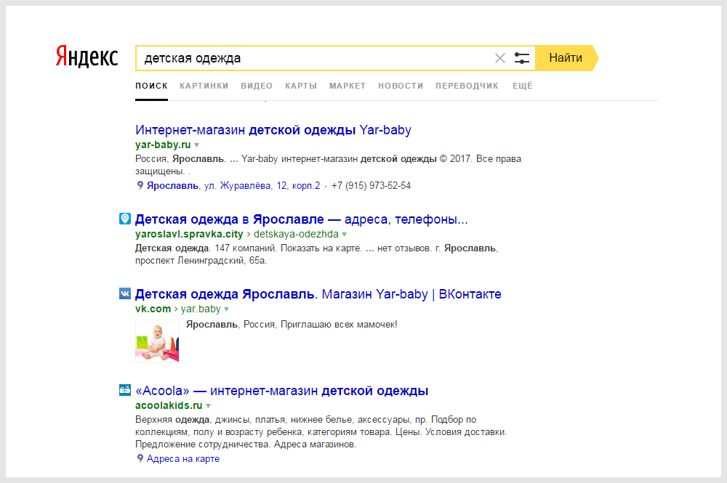This screenshot has width=727, height=483.
Task: Open the Yar-baby интернет-магазин result title
Action: point(273,130)
